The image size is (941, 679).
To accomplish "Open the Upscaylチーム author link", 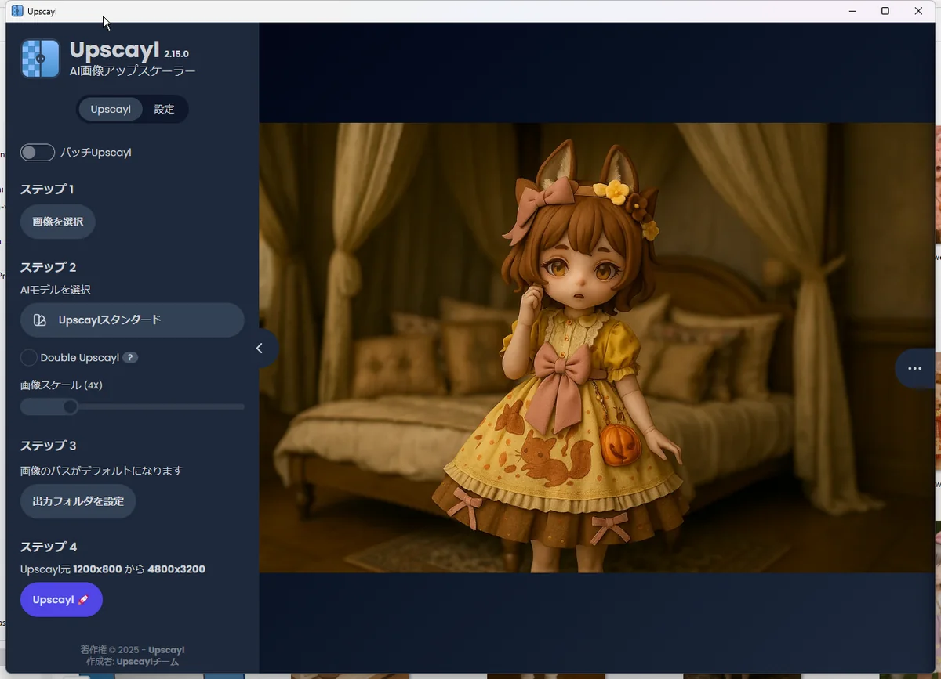I will pyautogui.click(x=147, y=662).
